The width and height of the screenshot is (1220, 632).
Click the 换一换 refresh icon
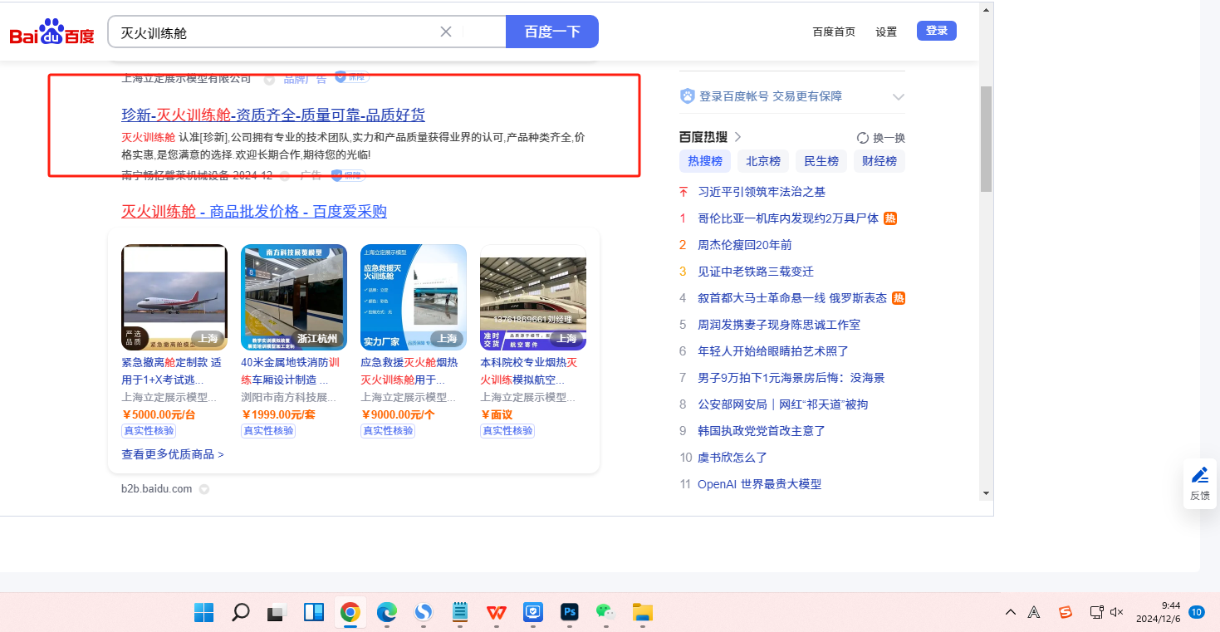pos(863,138)
